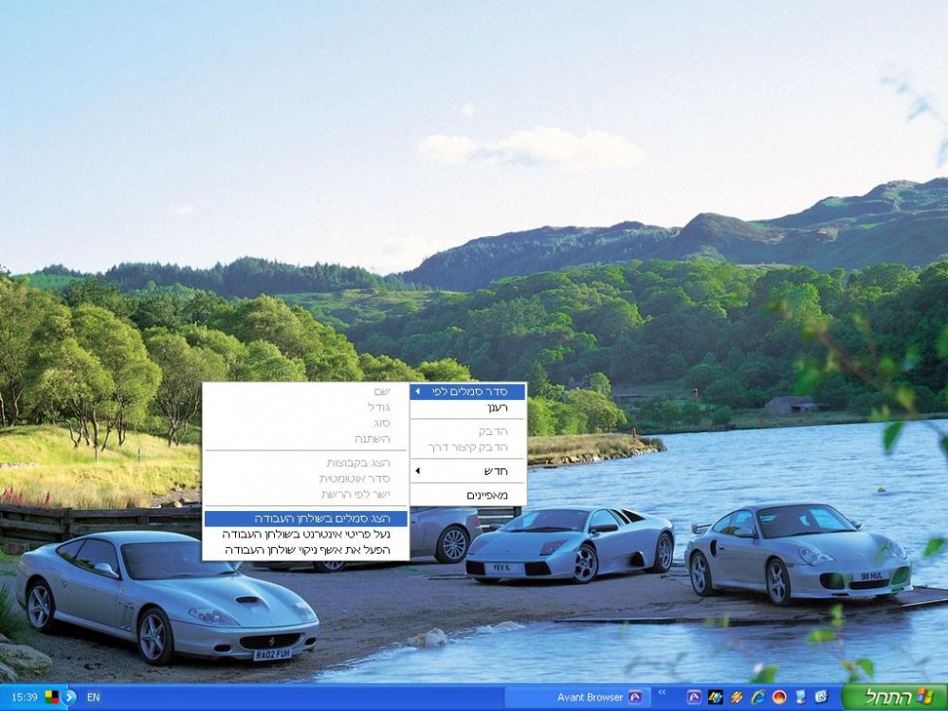Open the חדש submenu

(468, 471)
